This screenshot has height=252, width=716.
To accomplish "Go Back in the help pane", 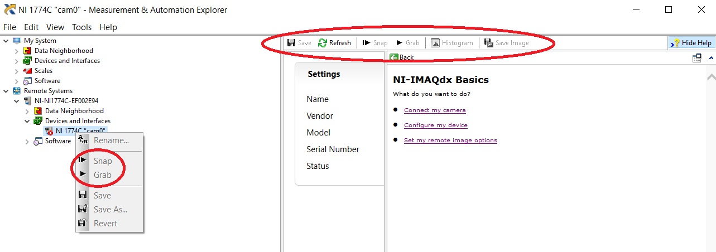I will point(402,57).
